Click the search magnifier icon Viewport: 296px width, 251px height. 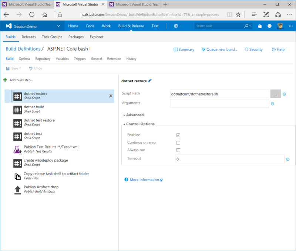pyautogui.click(x=246, y=26)
